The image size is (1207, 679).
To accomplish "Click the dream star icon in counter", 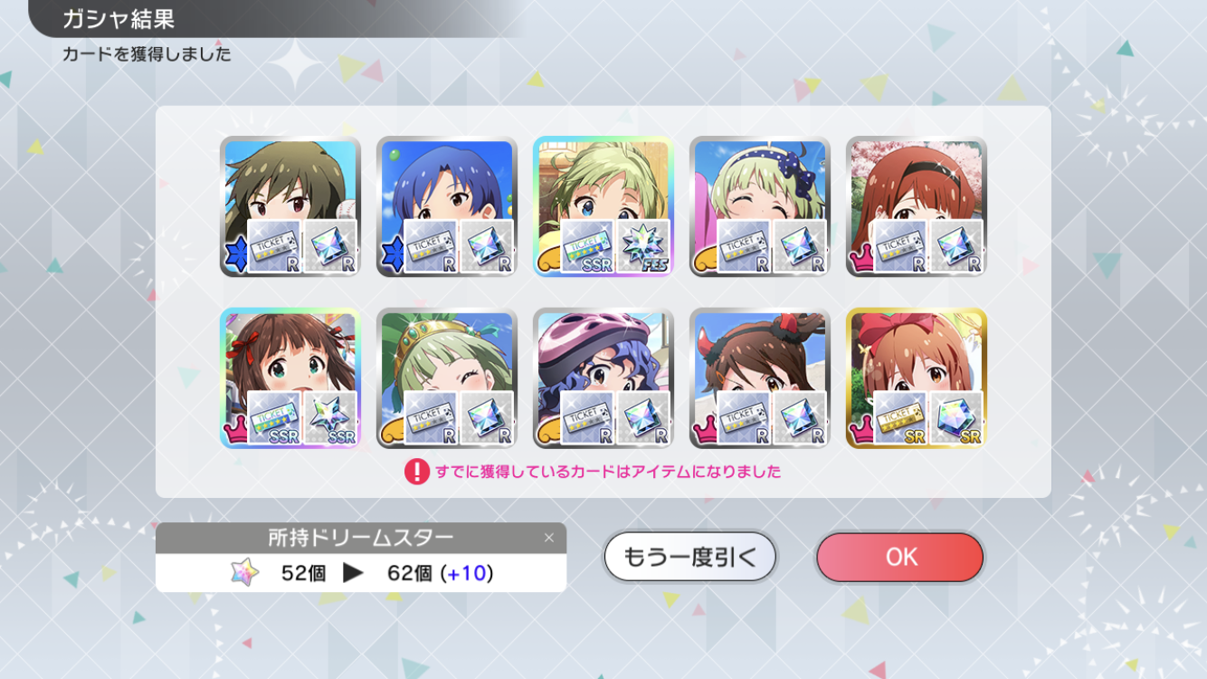I will tap(244, 572).
